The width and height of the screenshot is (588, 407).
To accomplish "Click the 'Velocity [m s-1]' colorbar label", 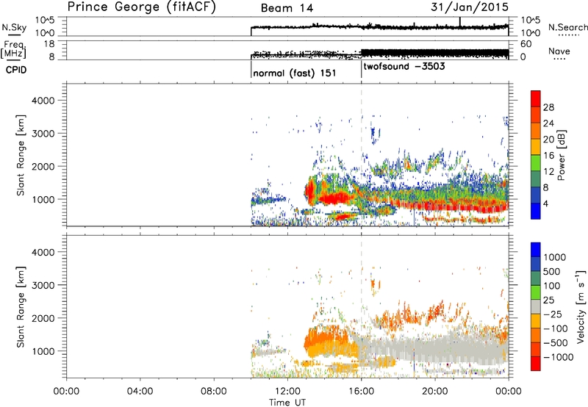I will coord(581,306).
